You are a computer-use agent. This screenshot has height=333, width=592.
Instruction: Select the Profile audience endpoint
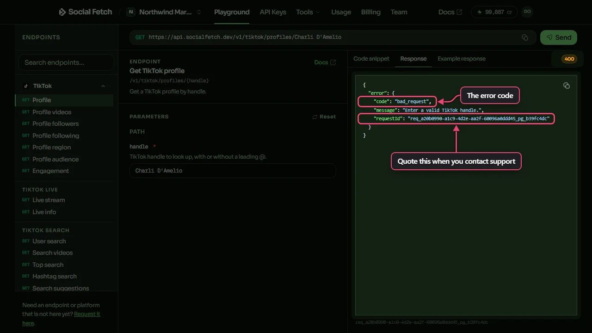pos(64,159)
